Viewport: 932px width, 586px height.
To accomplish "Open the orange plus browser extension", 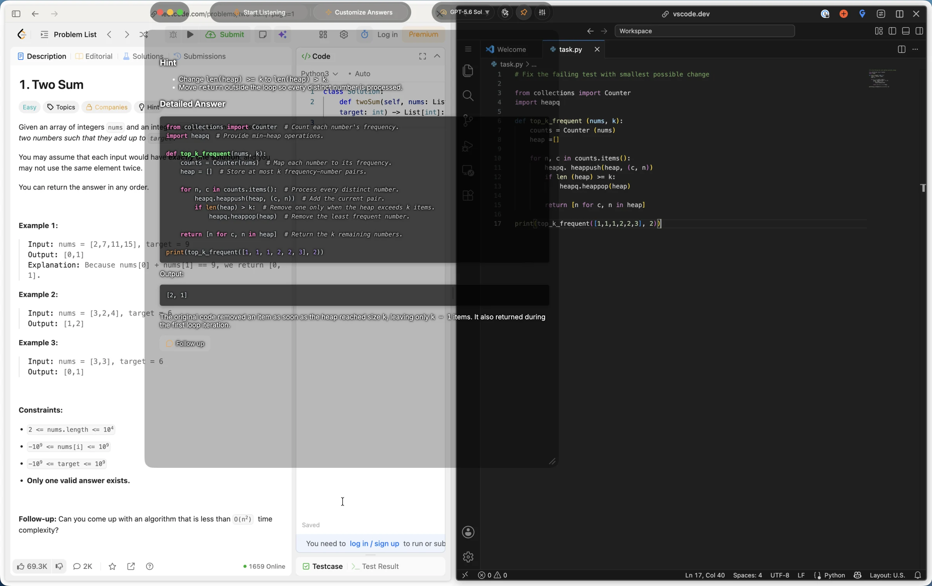I will coord(843,14).
